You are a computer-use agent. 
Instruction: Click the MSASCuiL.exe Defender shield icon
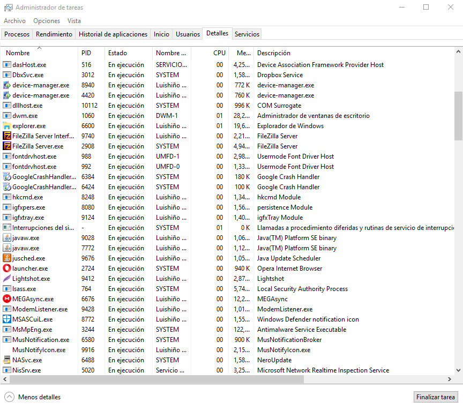[x=7, y=319]
